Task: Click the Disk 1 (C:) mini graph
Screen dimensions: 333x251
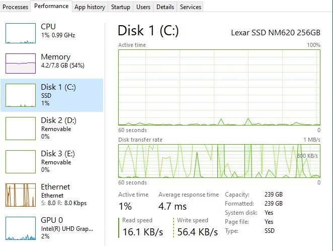Action: pos(21,96)
